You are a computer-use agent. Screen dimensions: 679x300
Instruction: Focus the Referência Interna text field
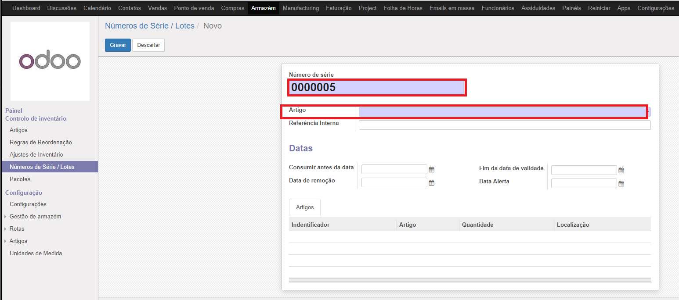click(x=504, y=125)
